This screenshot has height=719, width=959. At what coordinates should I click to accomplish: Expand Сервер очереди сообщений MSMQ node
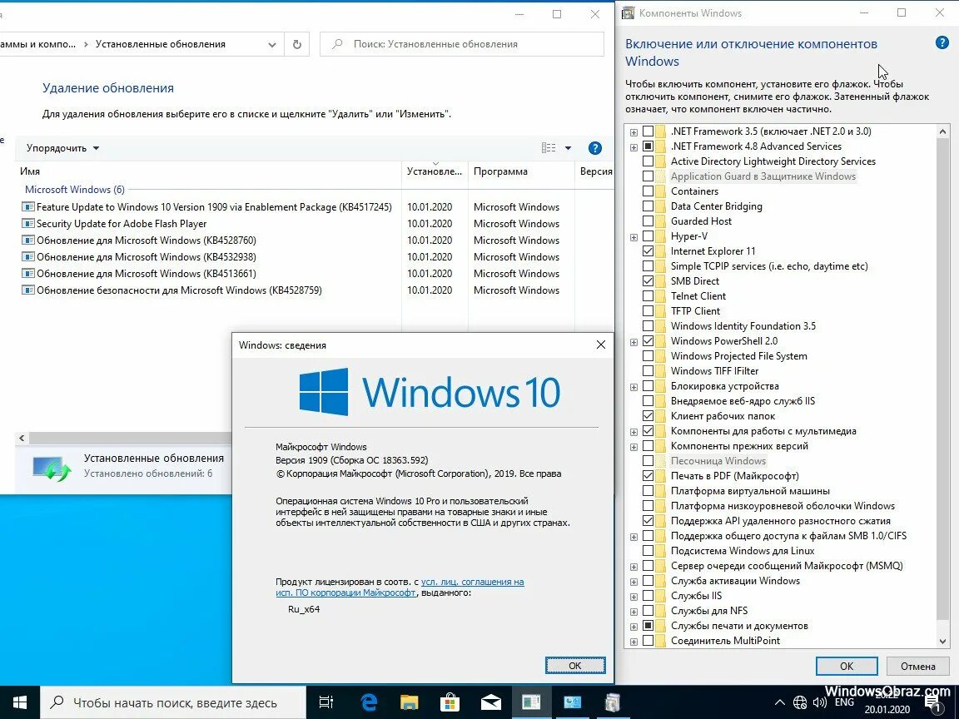click(x=634, y=567)
